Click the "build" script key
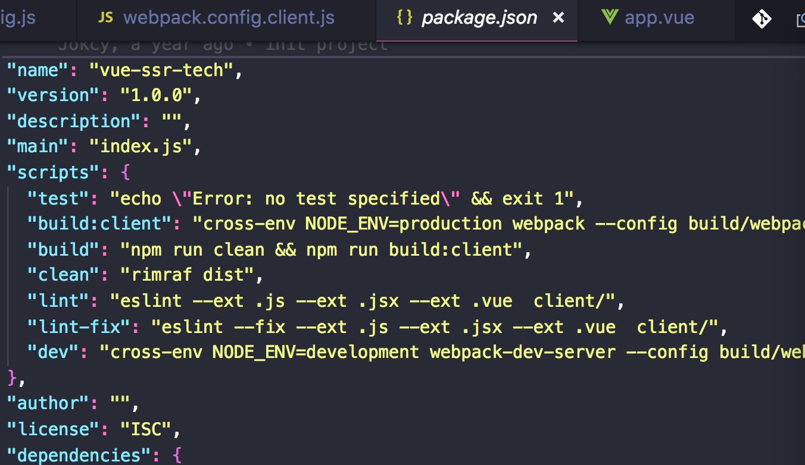 pos(64,250)
